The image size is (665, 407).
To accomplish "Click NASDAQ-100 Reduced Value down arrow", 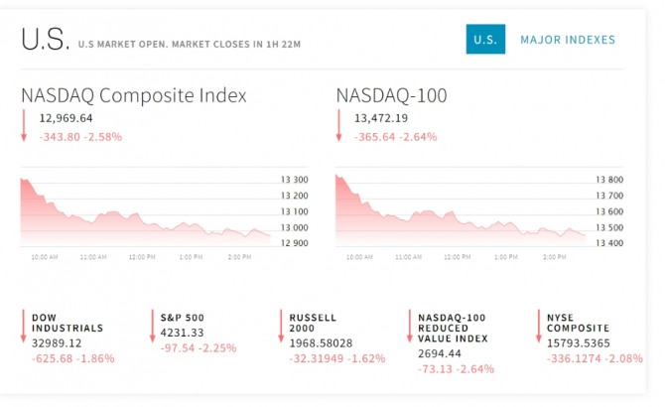I will 408,328.
